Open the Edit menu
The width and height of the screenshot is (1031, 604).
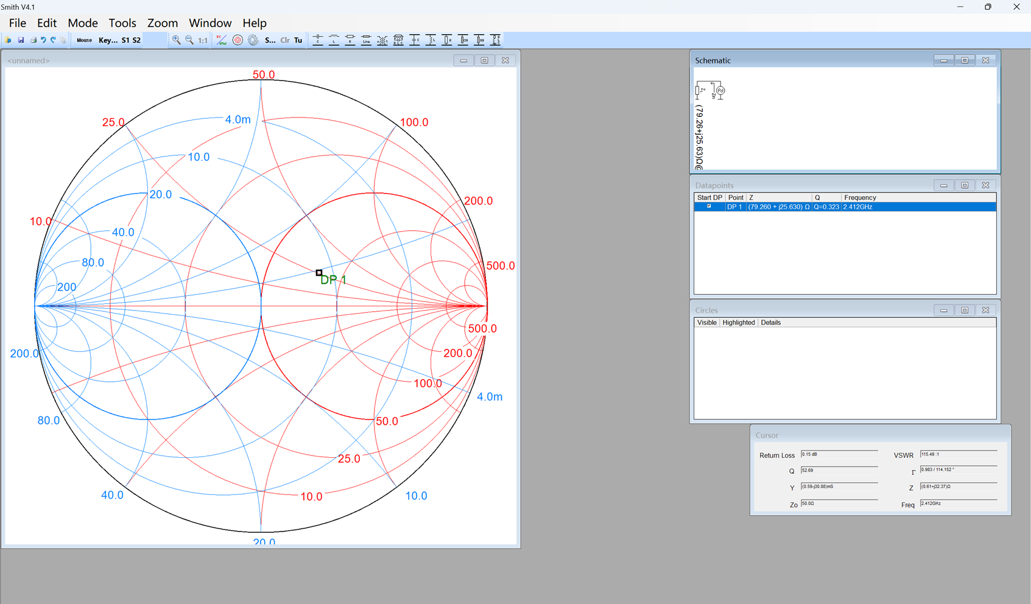click(47, 23)
